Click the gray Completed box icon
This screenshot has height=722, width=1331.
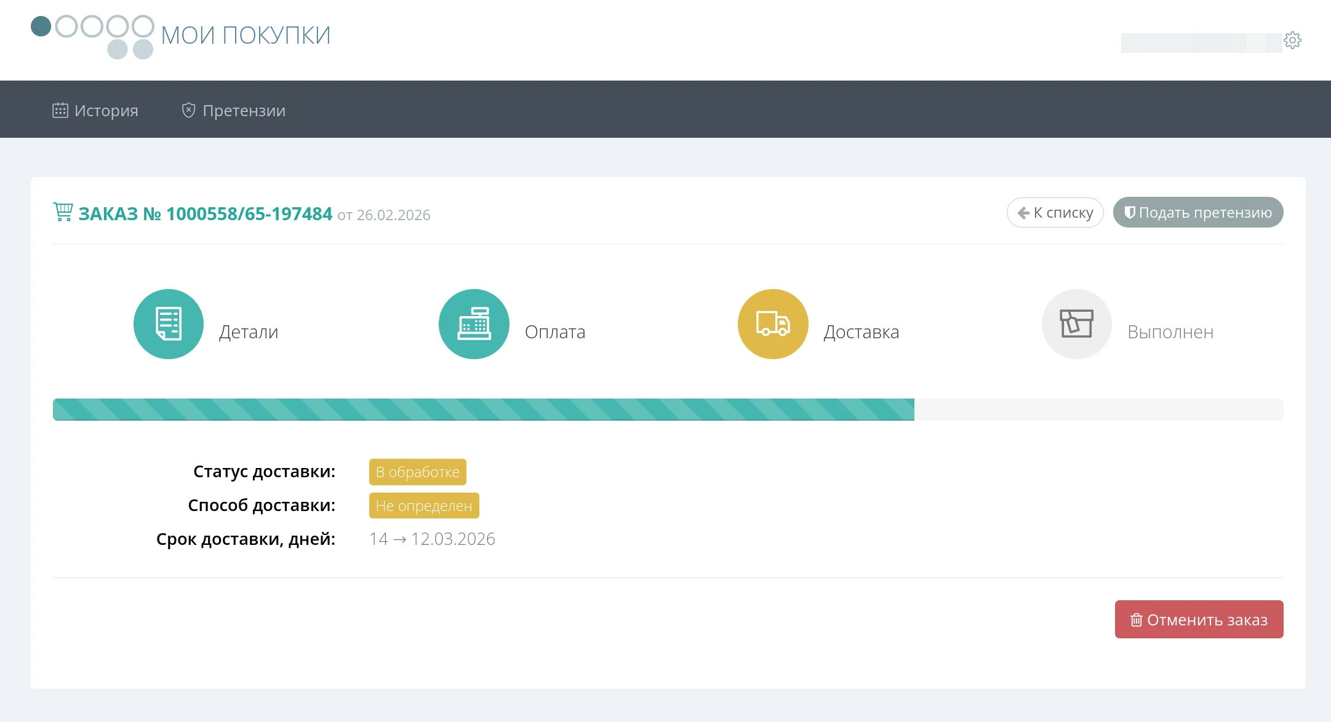tap(1076, 324)
